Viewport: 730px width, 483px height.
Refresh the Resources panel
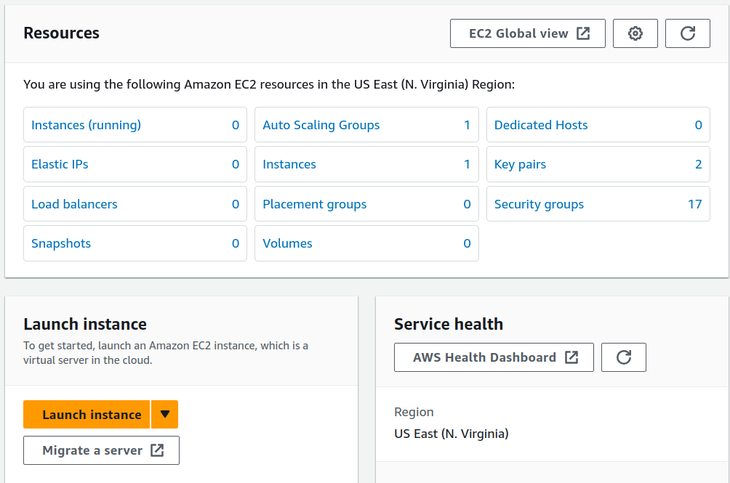687,33
